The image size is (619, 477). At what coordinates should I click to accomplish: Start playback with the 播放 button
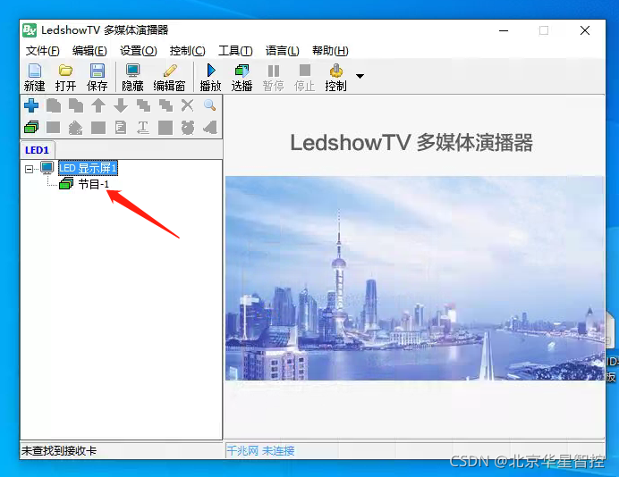pos(211,77)
